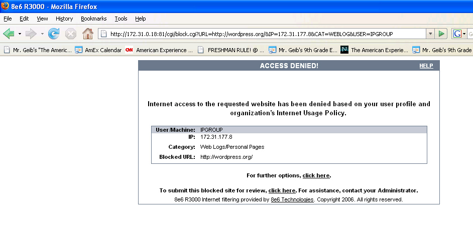Click the grayed Forward arrow button
Image resolution: width=473 pixels, height=231 pixels.
(31, 34)
